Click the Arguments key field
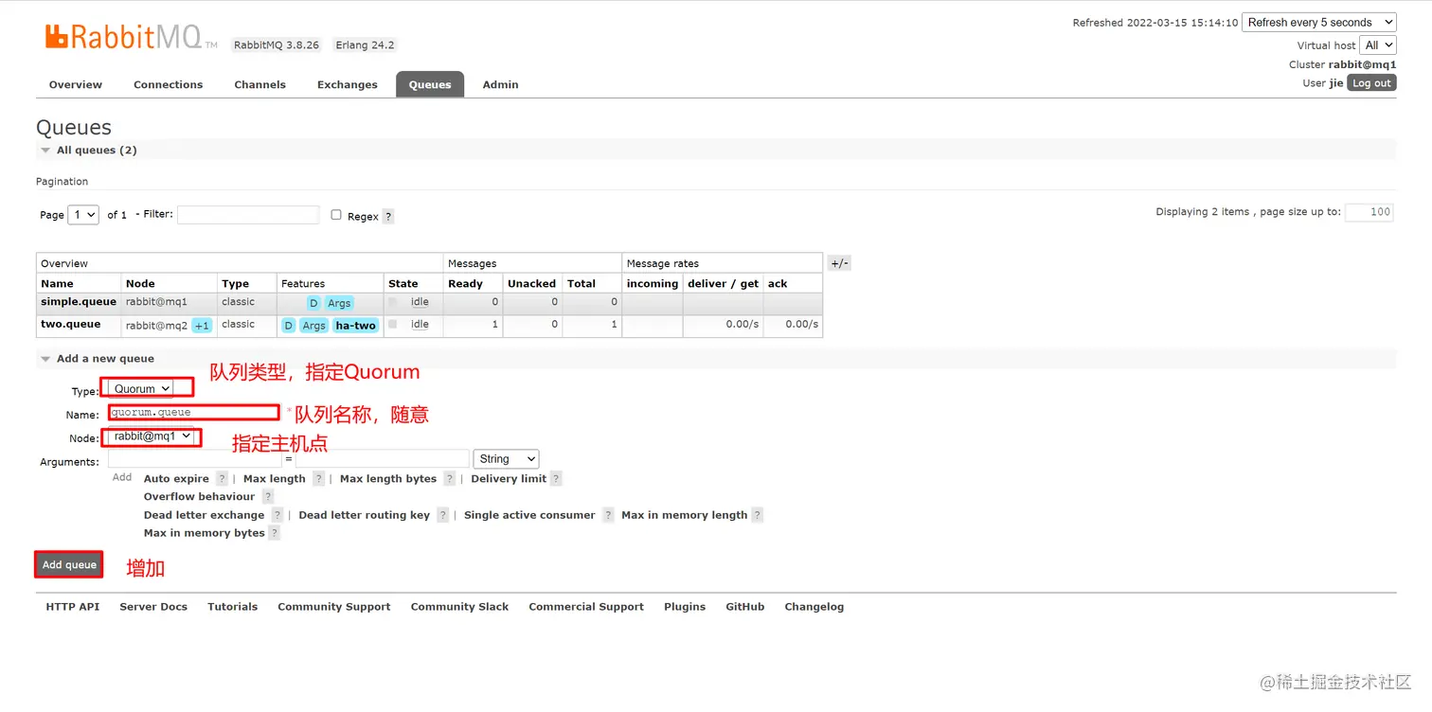 (x=195, y=458)
